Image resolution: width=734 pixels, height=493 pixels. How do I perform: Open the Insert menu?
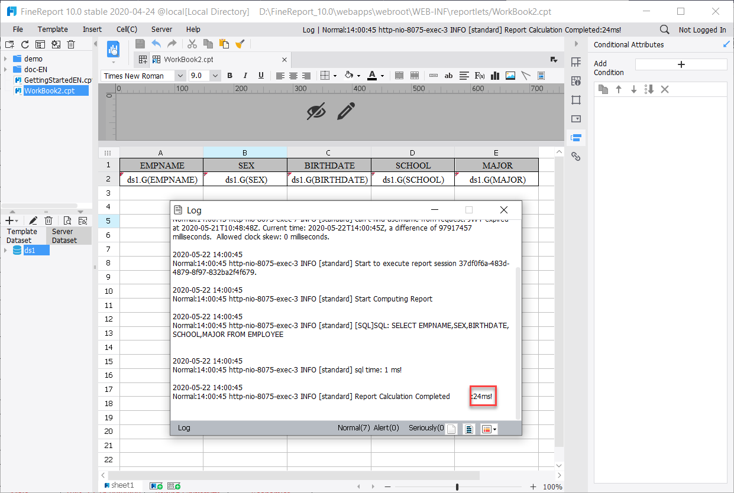pyautogui.click(x=92, y=30)
